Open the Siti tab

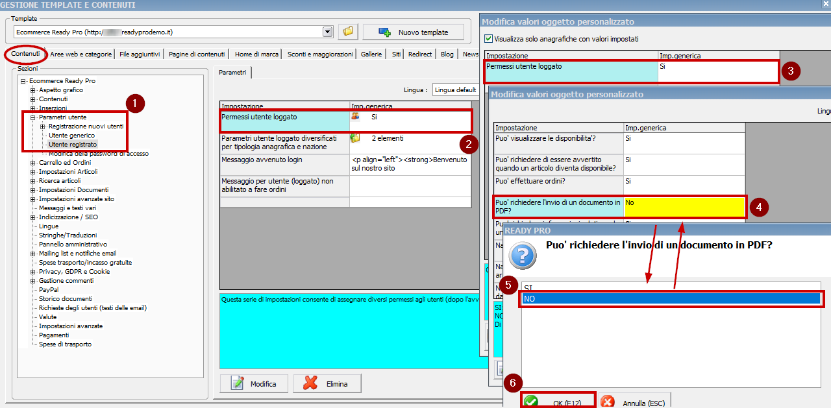point(396,54)
